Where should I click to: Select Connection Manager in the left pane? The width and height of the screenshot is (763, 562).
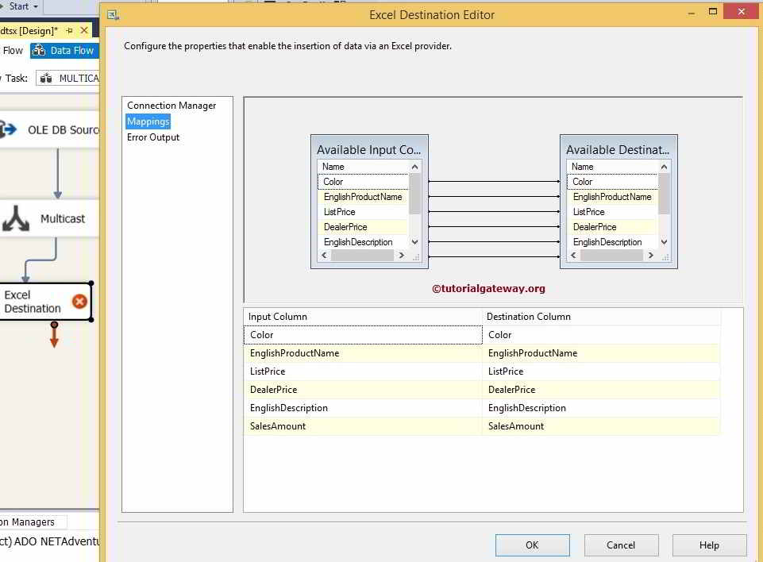pyautogui.click(x=170, y=106)
